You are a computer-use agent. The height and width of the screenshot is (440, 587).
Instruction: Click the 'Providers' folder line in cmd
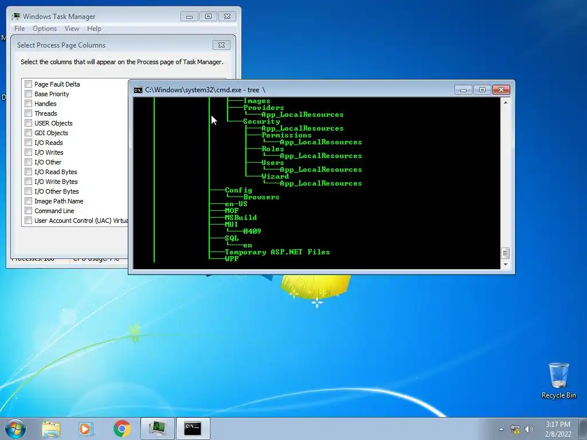click(264, 107)
